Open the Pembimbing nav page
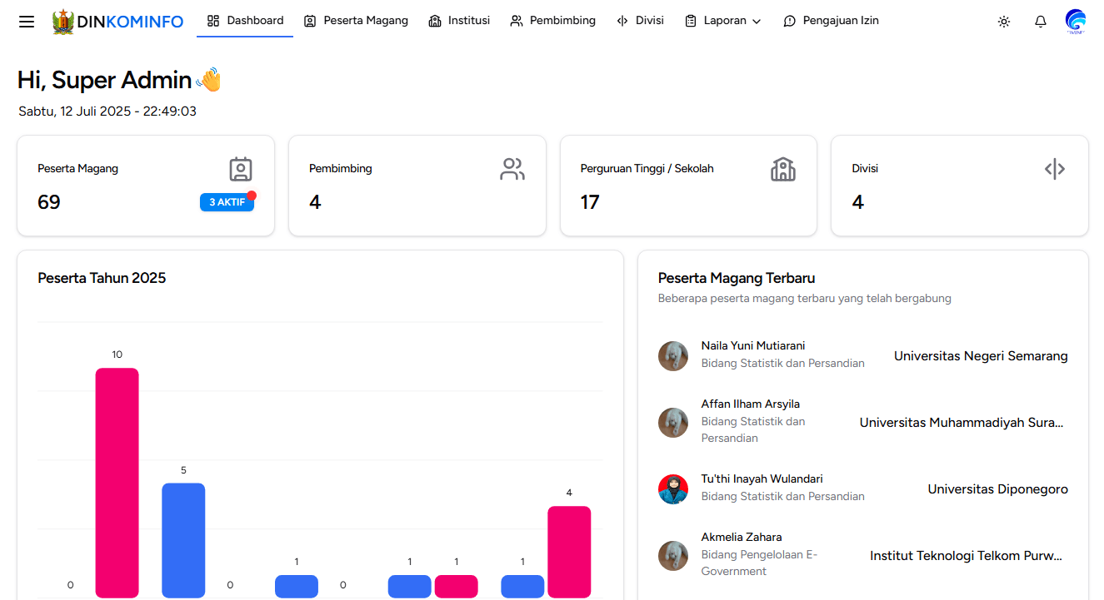This screenshot has height=600, width=1104. [553, 21]
